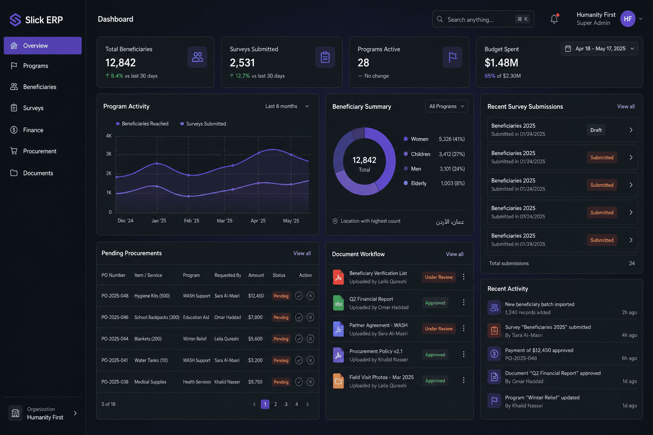Reject PO-2025-041 Water Tanks request

pos(310,360)
